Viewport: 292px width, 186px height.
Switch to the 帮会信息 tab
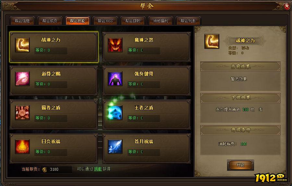(22, 21)
